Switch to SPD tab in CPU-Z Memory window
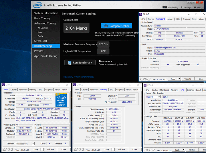The image size is (206, 153). pyautogui.click(x=112, y=90)
